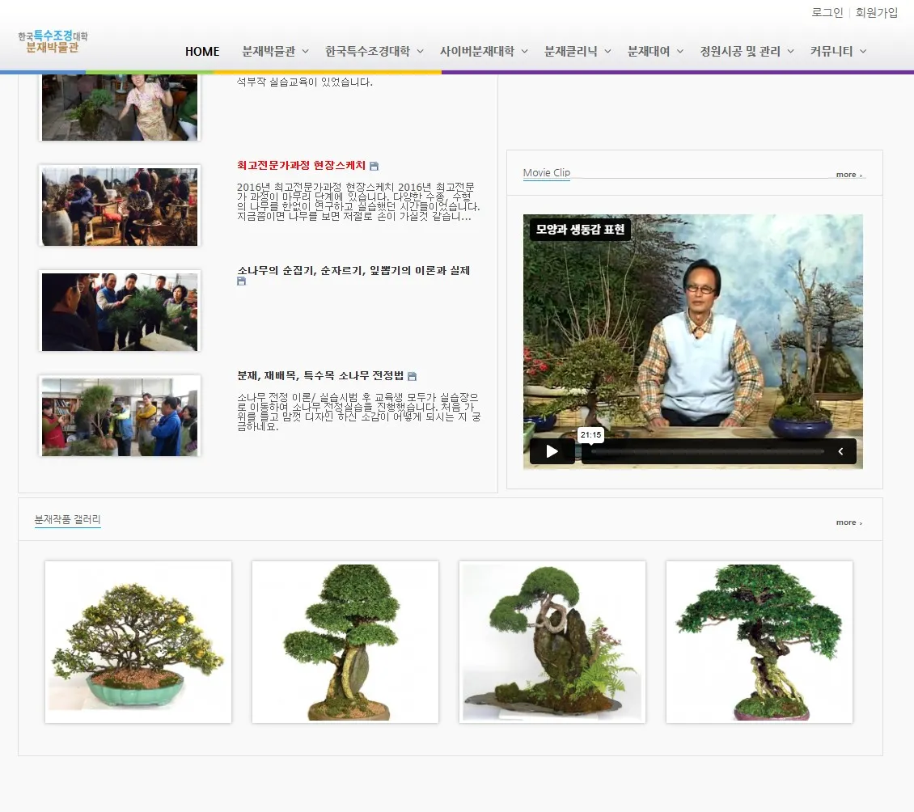
Task: Click more in the Movie Clip section
Action: [x=848, y=175]
